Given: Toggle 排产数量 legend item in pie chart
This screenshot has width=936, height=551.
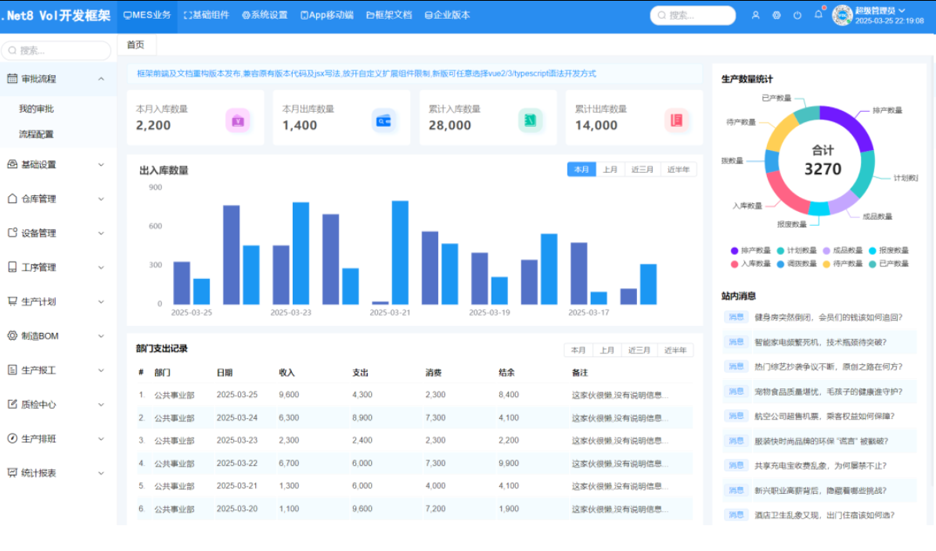Looking at the screenshot, I should point(750,251).
